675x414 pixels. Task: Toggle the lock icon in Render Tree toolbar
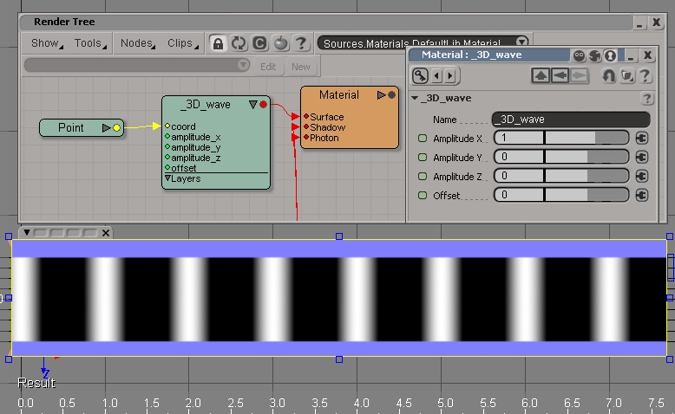[219, 43]
